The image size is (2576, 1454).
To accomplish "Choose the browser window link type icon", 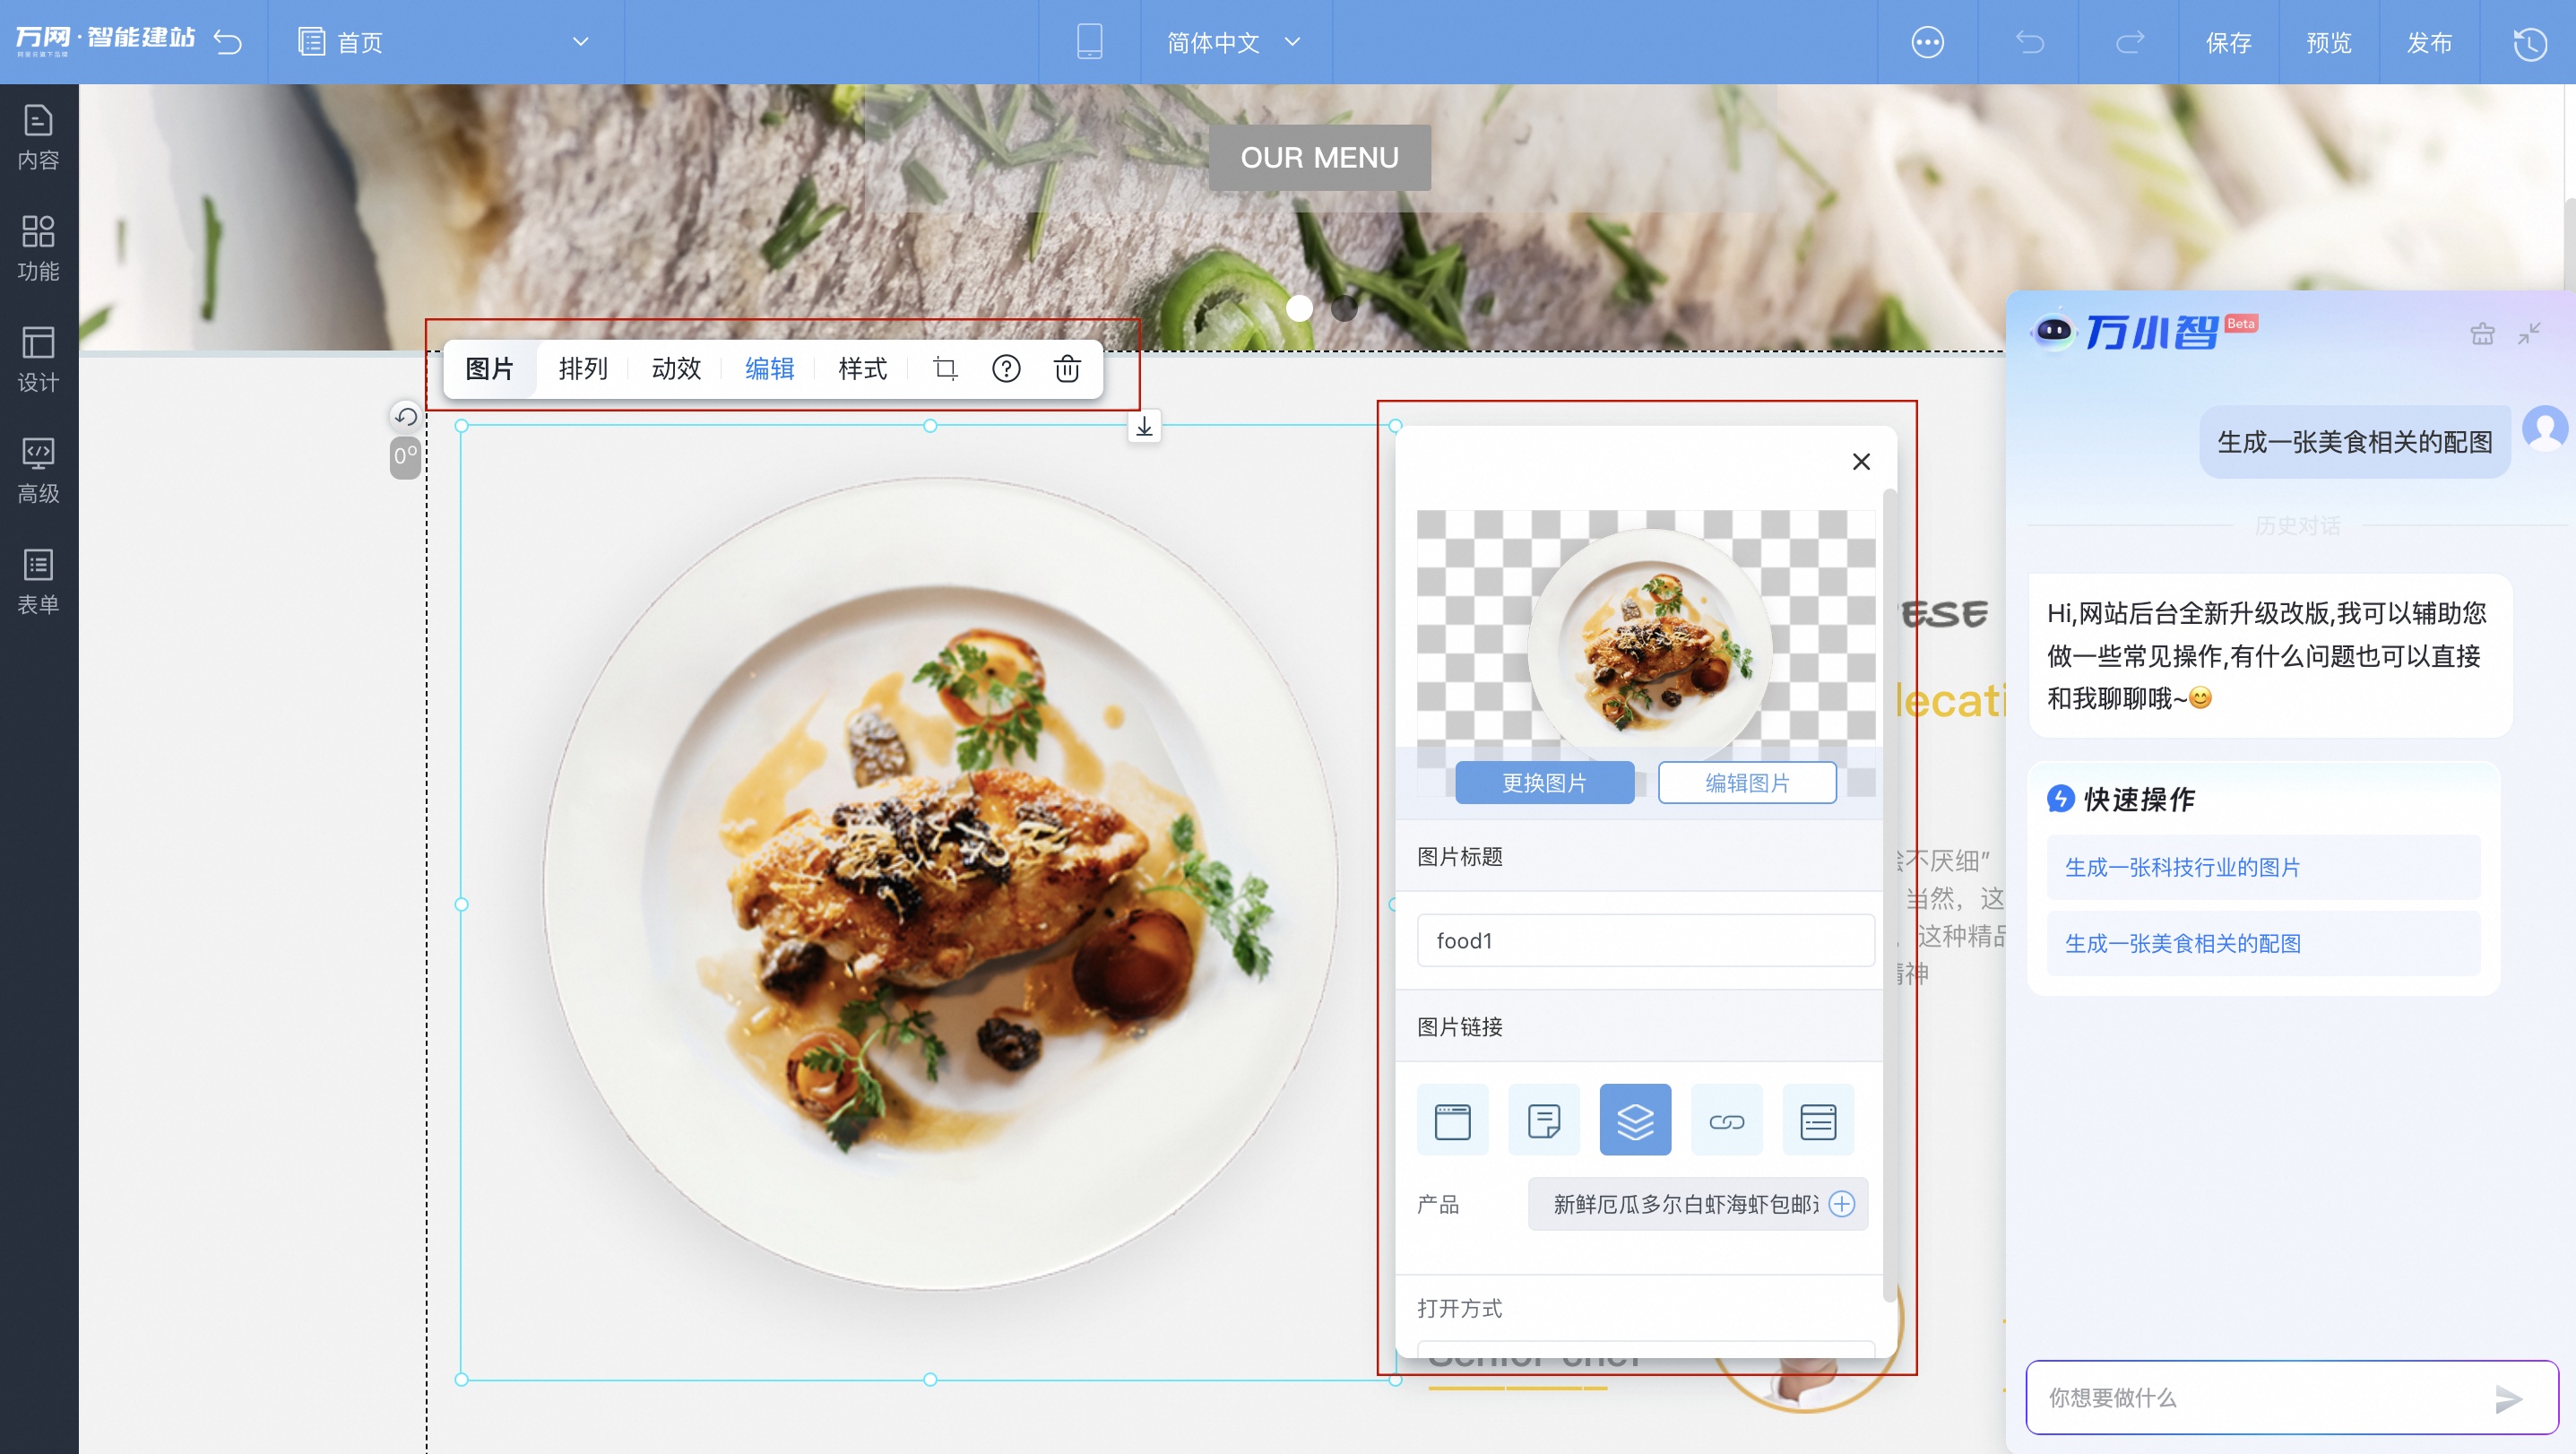I will [x=1452, y=1120].
